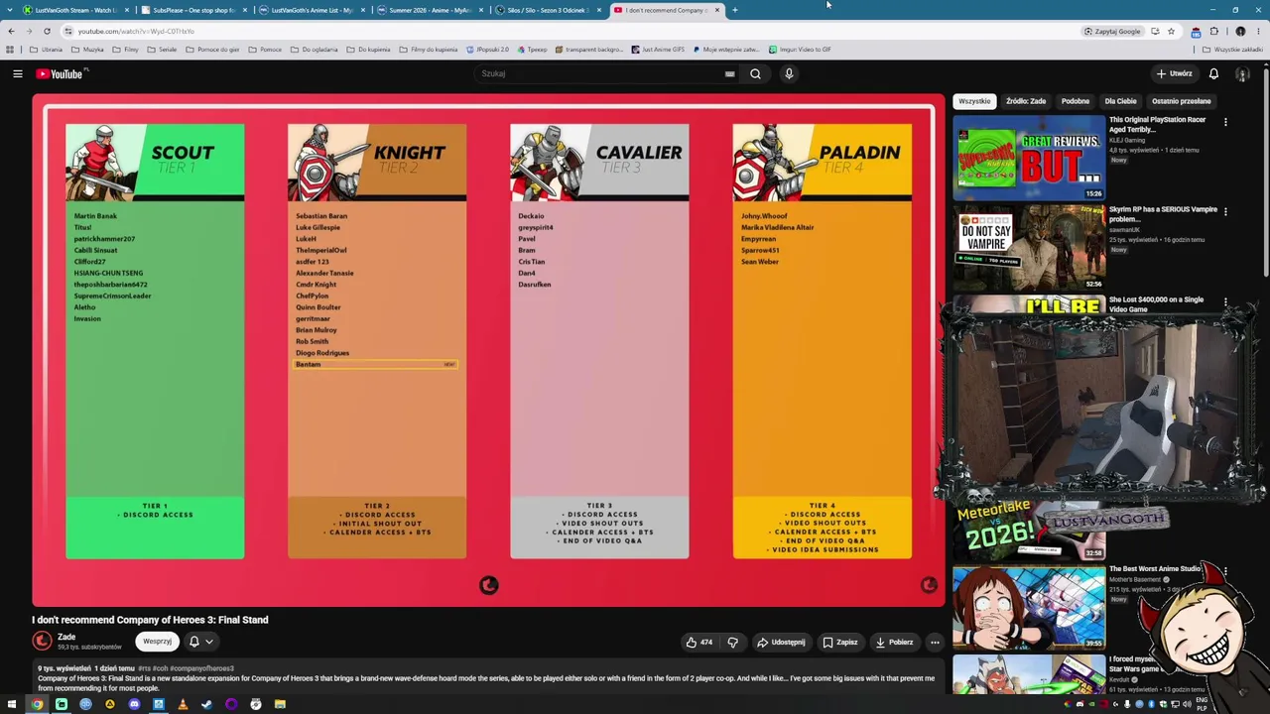Image resolution: width=1270 pixels, height=714 pixels.
Task: Open The Best Worst Anime Studio thumbnail
Action: click(1029, 607)
